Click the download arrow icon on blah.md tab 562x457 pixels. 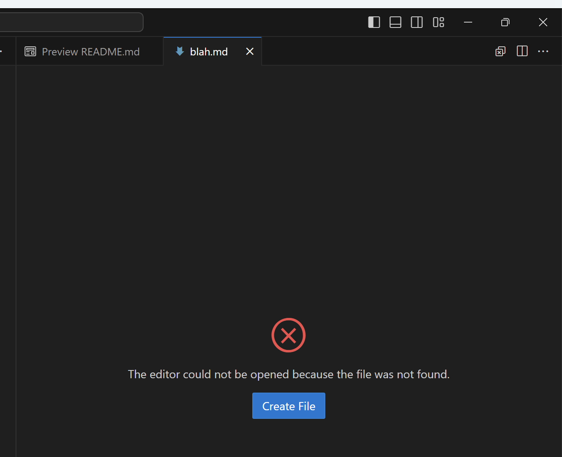[179, 51]
